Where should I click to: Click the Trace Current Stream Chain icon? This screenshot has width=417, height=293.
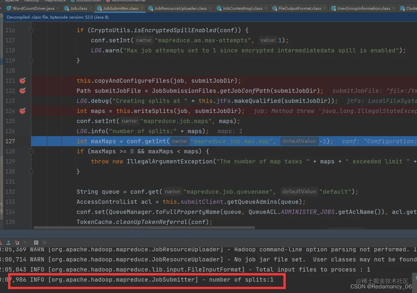(45, 243)
